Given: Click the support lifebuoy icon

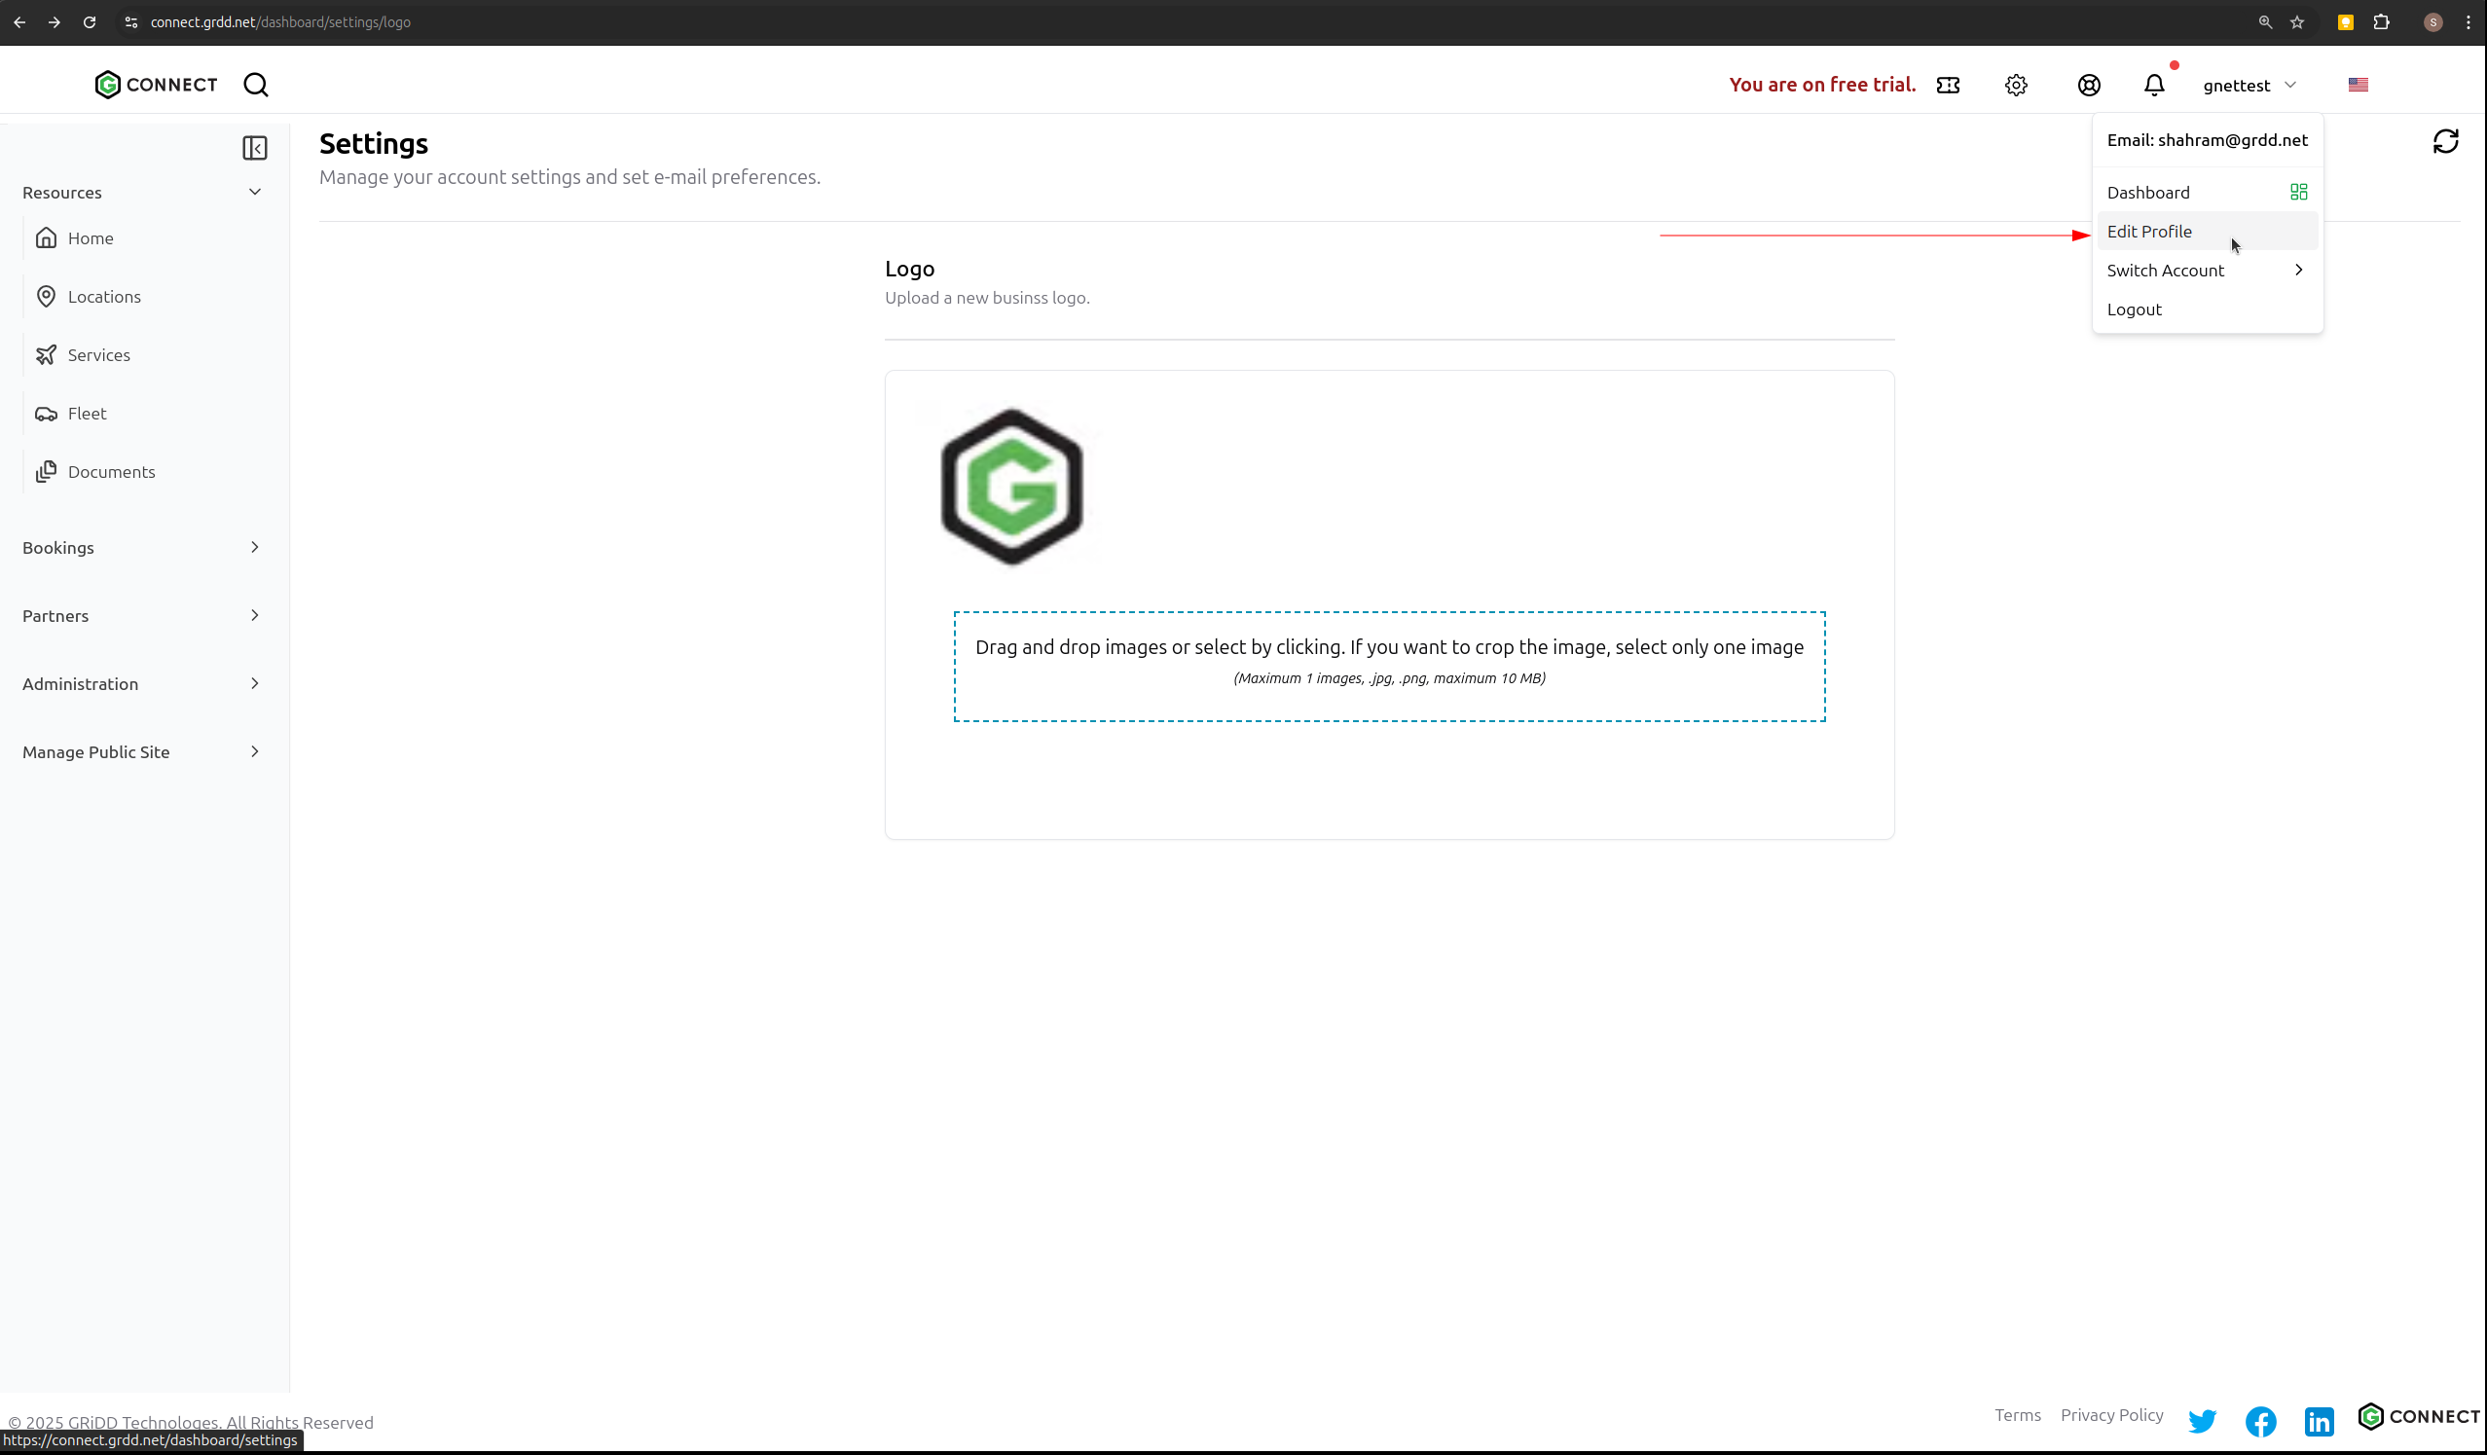Looking at the screenshot, I should 2088,85.
